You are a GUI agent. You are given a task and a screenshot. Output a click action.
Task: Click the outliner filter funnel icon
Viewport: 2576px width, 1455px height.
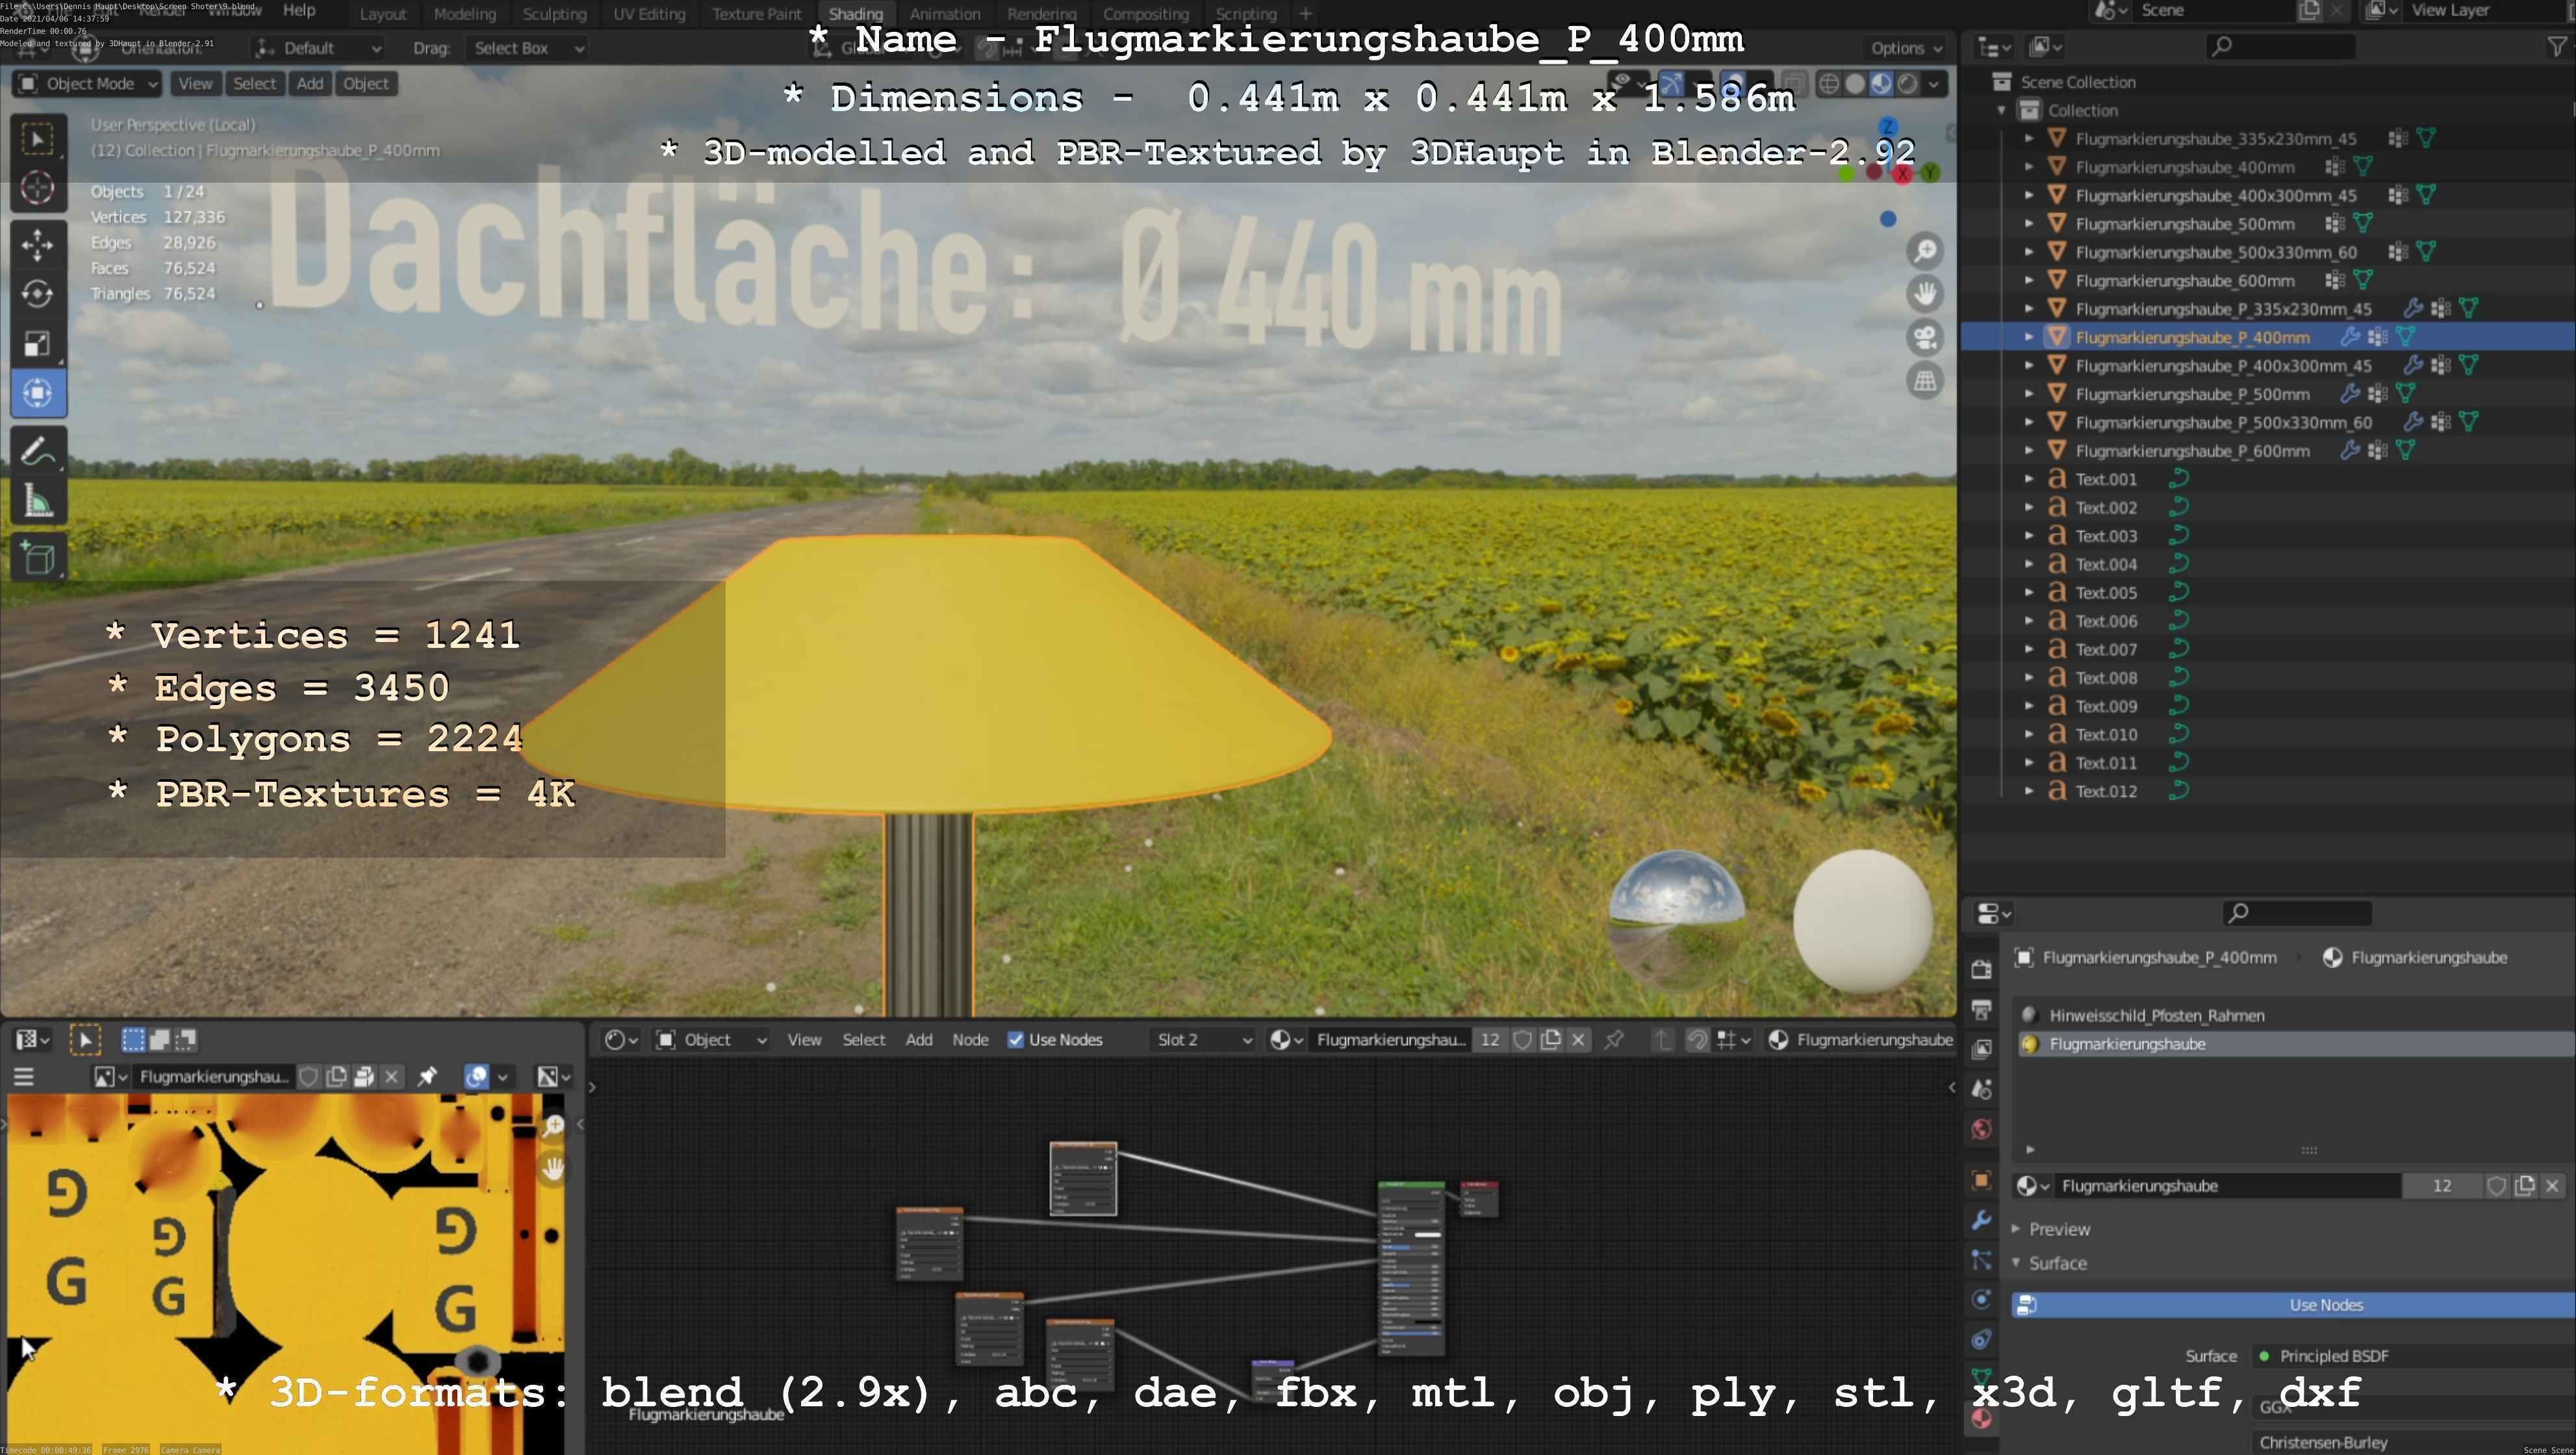[2557, 47]
